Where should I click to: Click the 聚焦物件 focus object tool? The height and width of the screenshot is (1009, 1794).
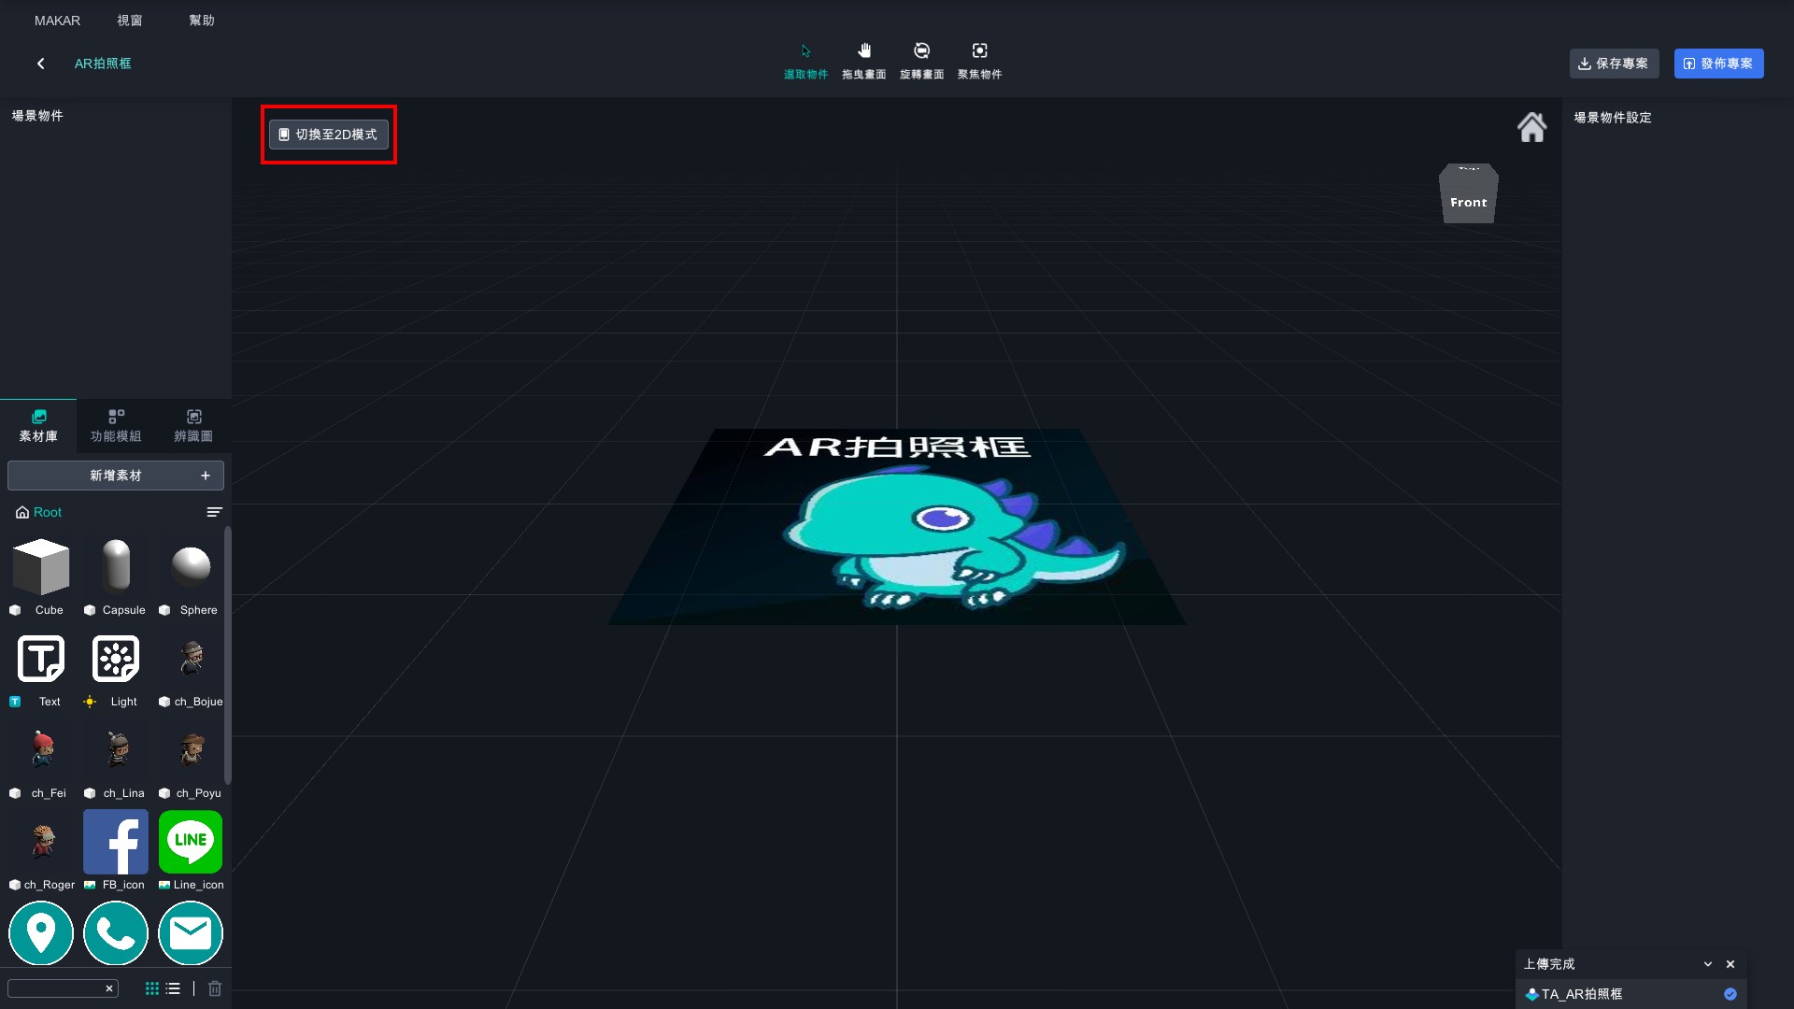979,61
